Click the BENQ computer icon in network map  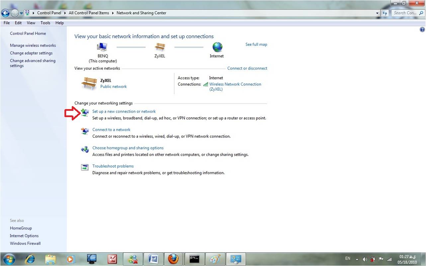[x=102, y=47]
